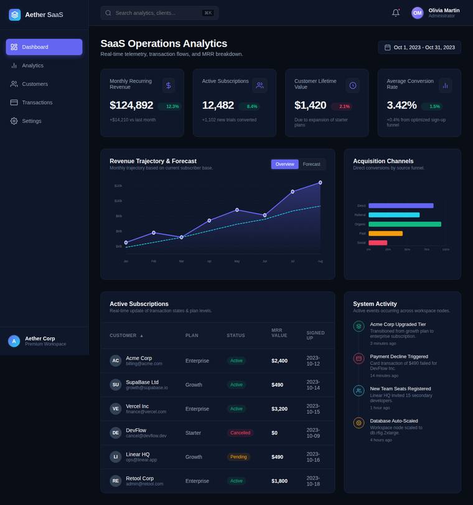Click the Aether Corp workspace avatar
The height and width of the screenshot is (505, 473).
click(14, 341)
